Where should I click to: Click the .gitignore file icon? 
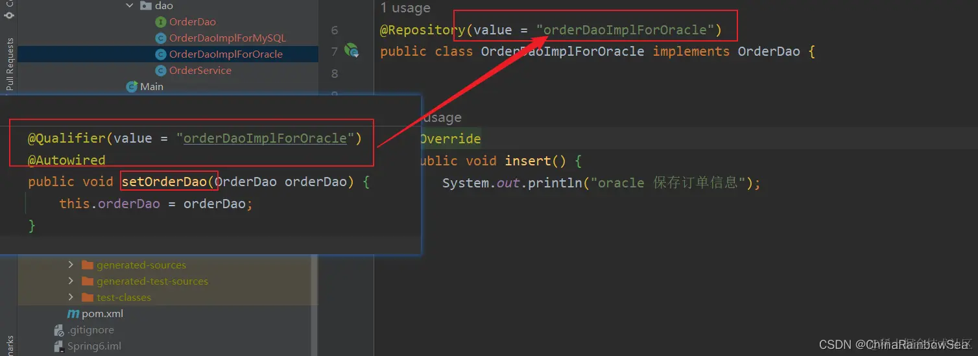click(x=59, y=330)
